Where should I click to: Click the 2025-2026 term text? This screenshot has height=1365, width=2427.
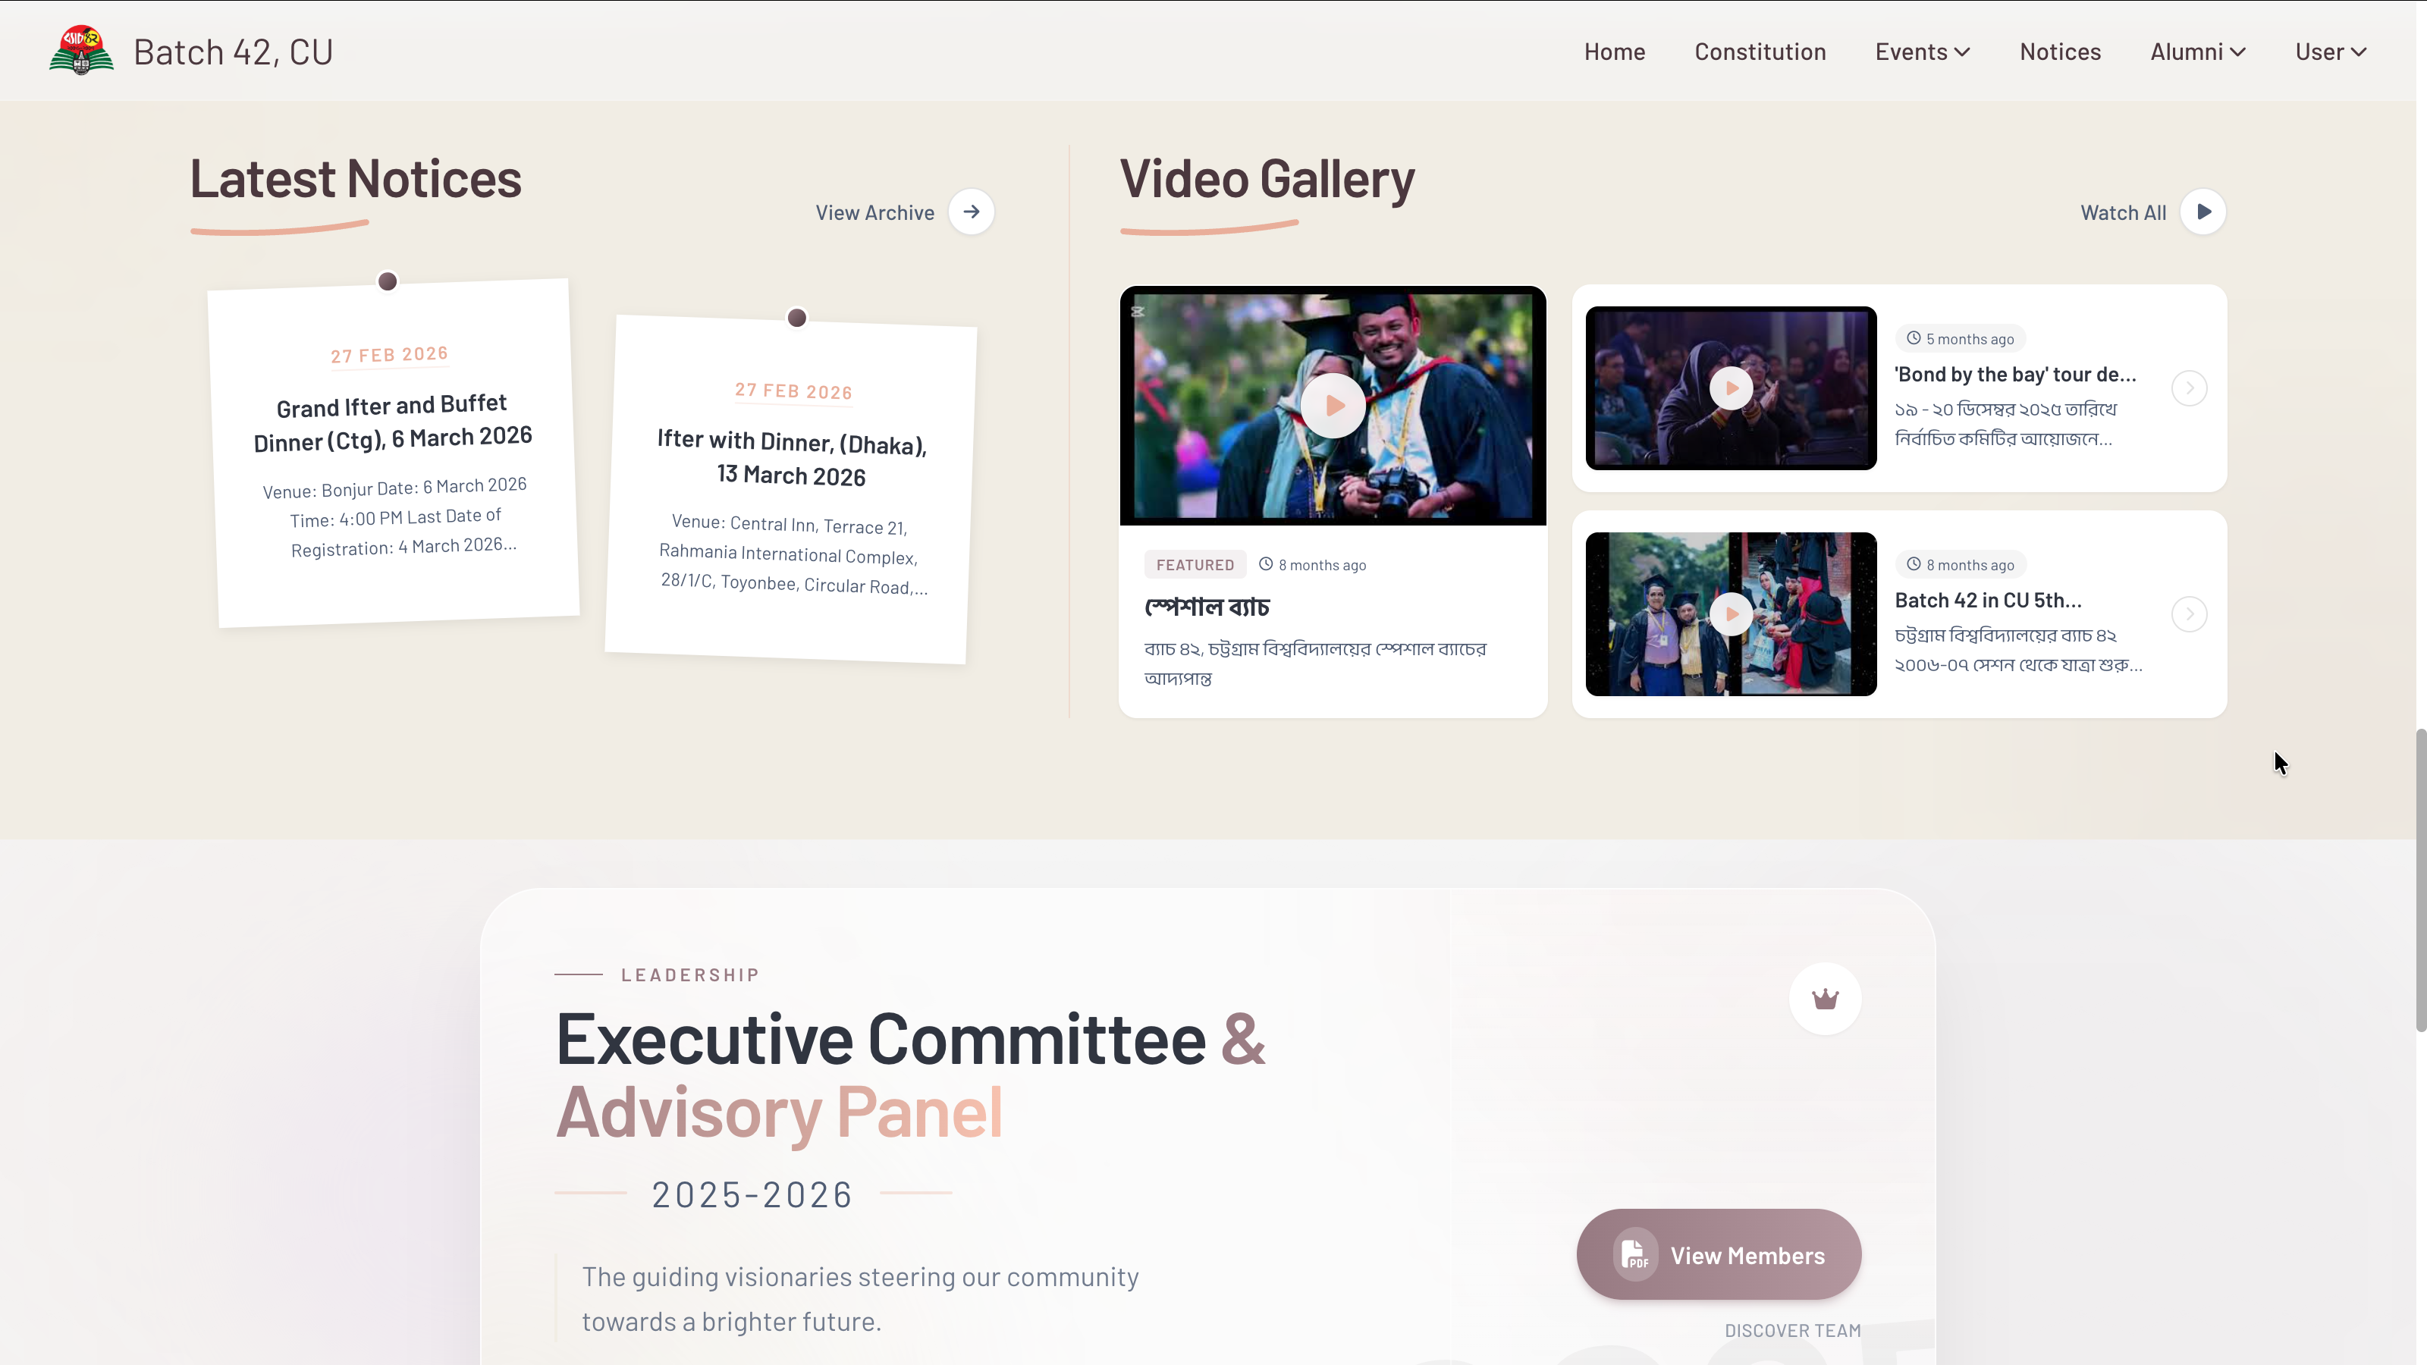(x=752, y=1194)
